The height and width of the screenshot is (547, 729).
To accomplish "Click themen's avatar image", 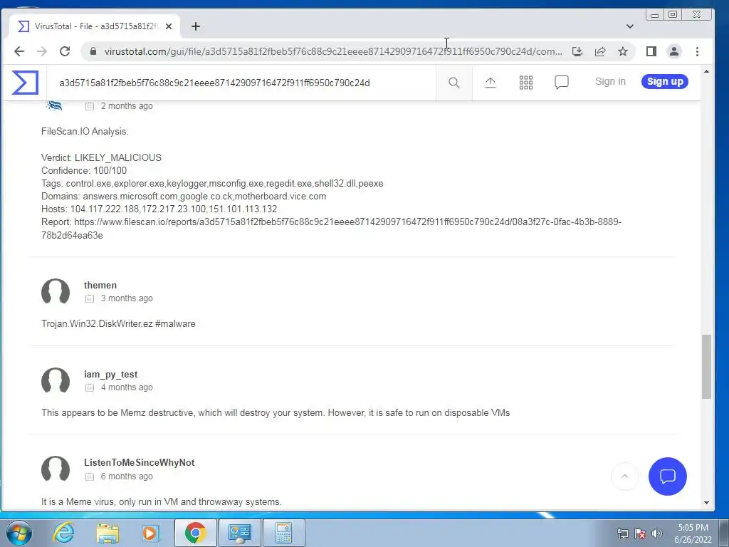I will (x=56, y=291).
